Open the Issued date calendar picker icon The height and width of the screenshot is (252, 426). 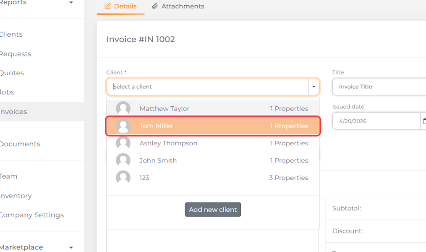(424, 121)
